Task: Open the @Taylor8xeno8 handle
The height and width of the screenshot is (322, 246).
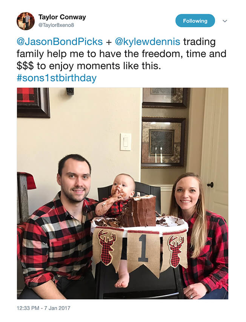Action: [56, 25]
